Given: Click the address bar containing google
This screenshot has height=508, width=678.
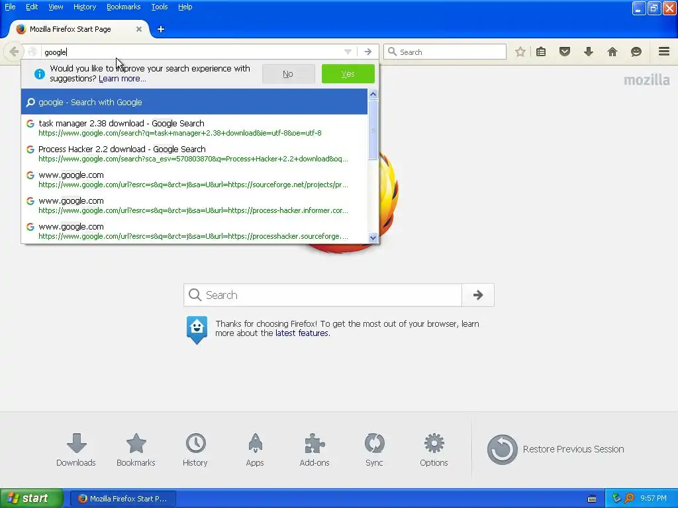Looking at the screenshot, I should (193, 52).
